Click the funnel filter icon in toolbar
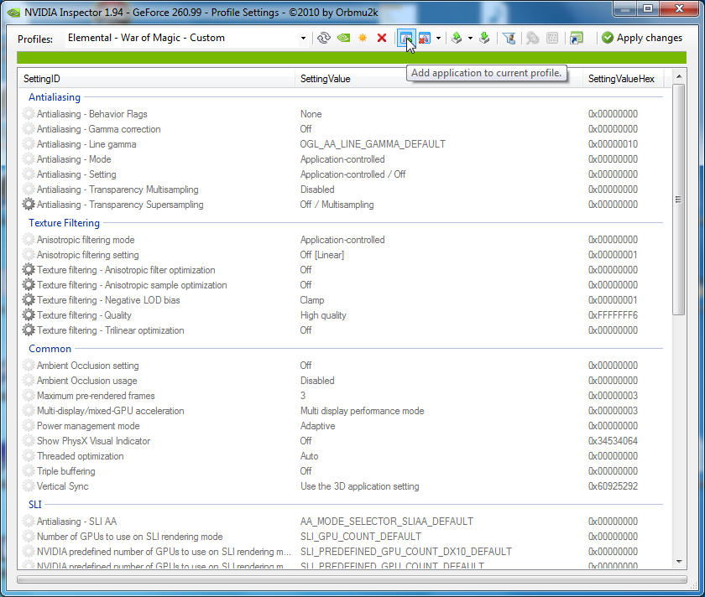Image resolution: width=705 pixels, height=597 pixels. pos(509,38)
